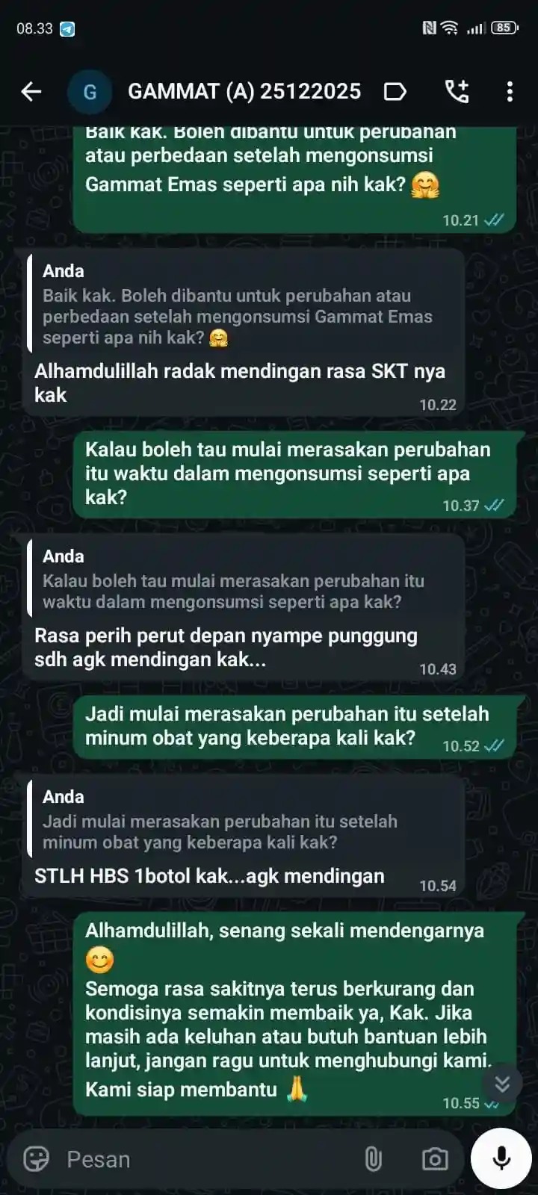Open the three-dot more options menu
The width and height of the screenshot is (538, 1195).
click(x=510, y=92)
